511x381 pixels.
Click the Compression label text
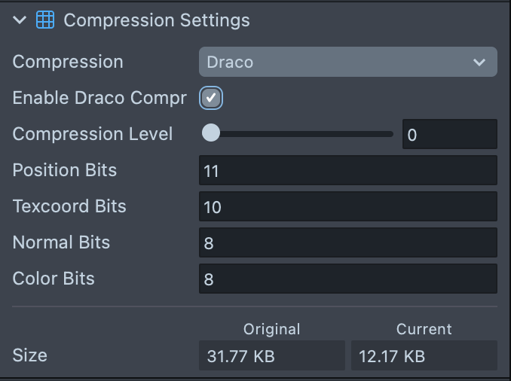pyautogui.click(x=68, y=62)
